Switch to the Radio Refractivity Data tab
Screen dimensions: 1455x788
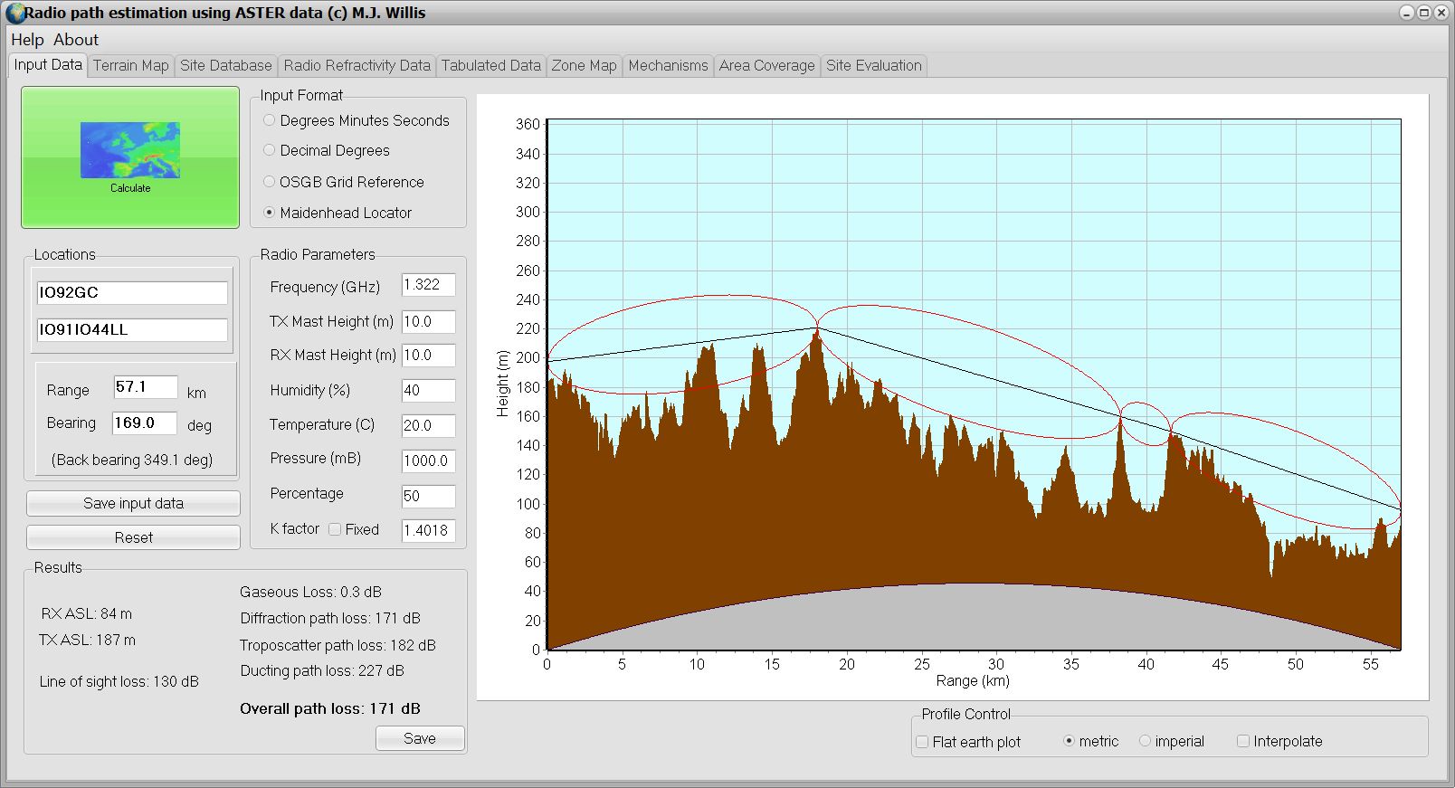tap(357, 65)
